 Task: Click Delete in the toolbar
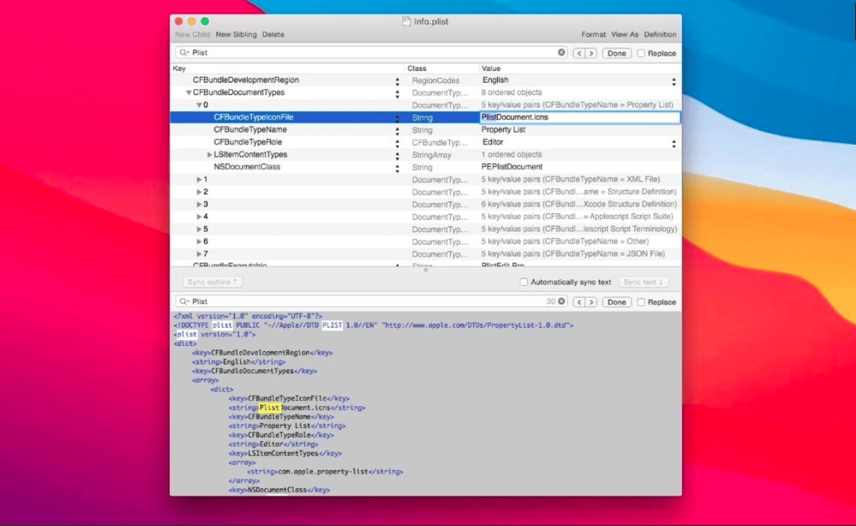pos(273,34)
